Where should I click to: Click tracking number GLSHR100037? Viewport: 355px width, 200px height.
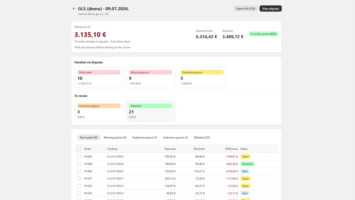click(x=115, y=179)
